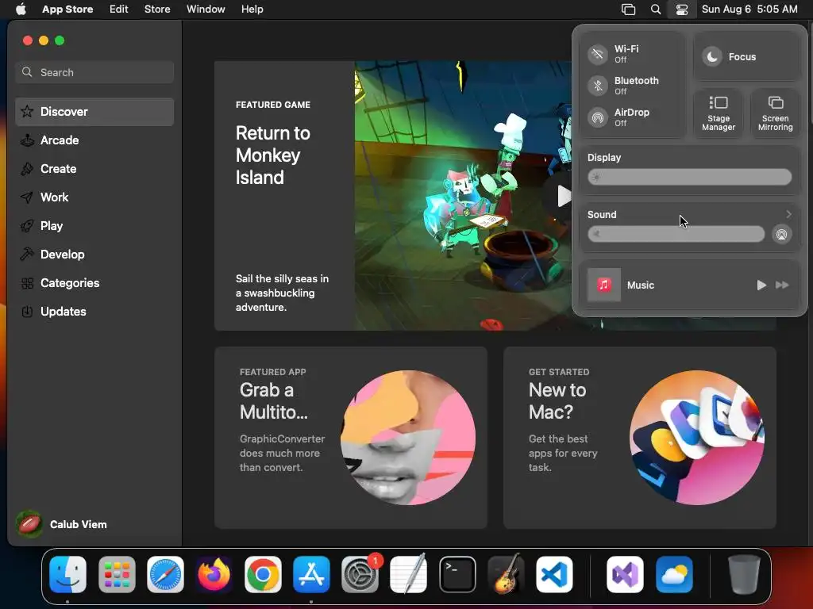Switch to the Play section
This screenshot has width=813, height=609.
(x=94, y=225)
